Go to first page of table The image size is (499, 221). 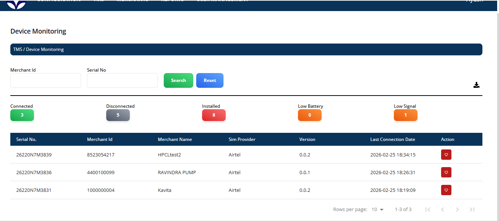pyautogui.click(x=428, y=210)
